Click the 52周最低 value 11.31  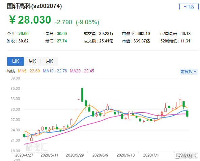point(185,41)
